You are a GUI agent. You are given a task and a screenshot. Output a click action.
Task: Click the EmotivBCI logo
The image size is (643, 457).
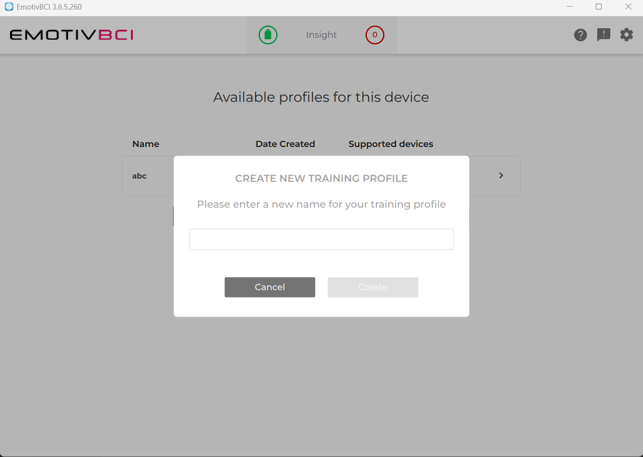(71, 35)
